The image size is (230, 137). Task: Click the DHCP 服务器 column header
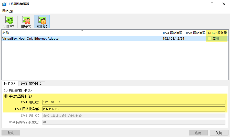click(x=217, y=33)
